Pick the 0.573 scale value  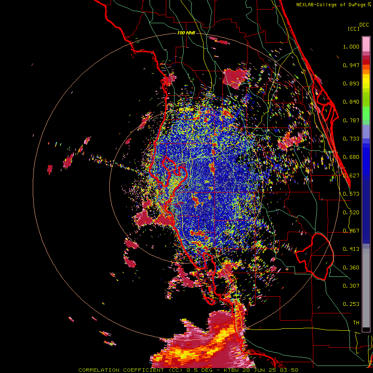(x=351, y=194)
